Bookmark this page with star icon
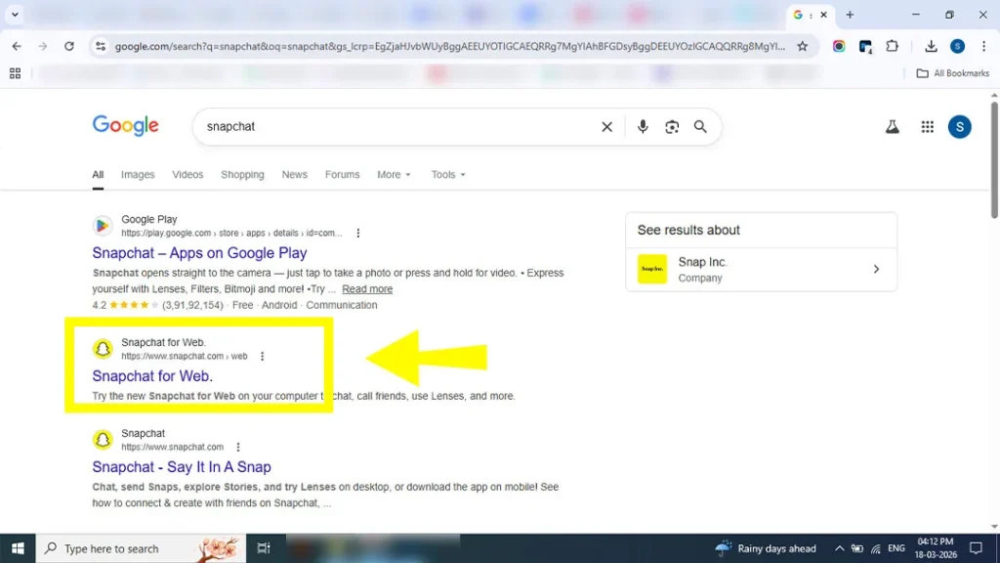The width and height of the screenshot is (1000, 563). tap(803, 46)
